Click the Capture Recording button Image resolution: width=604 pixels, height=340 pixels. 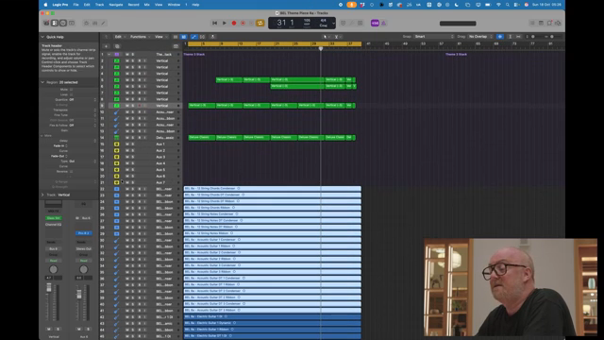[243, 23]
